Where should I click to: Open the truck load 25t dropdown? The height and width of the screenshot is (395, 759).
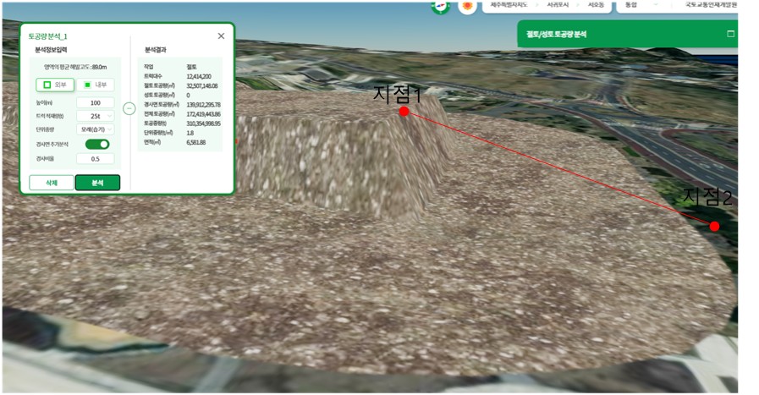pyautogui.click(x=96, y=116)
